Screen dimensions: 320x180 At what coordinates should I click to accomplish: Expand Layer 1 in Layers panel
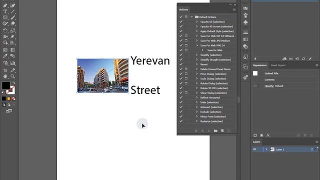pos(266,149)
